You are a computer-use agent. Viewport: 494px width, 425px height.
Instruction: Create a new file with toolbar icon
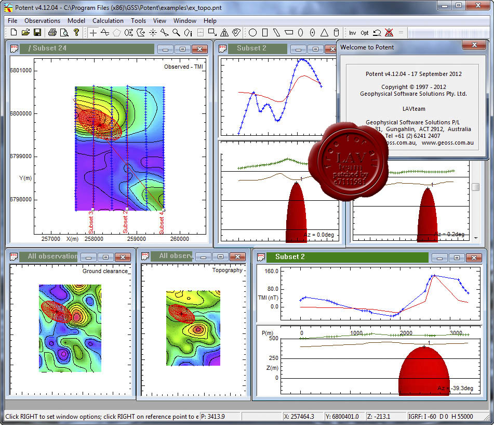pos(14,32)
